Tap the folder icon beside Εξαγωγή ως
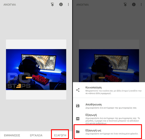This screenshot has height=139, width=145. point(78,131)
